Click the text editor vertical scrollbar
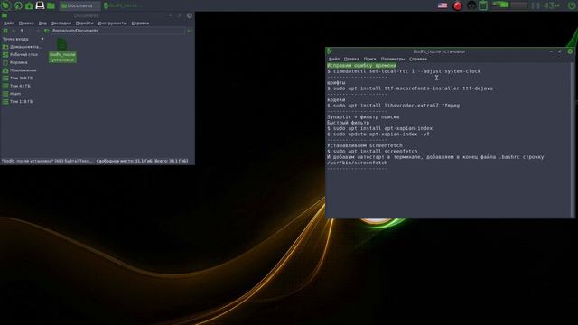This screenshot has height=325, width=578. 573,140
